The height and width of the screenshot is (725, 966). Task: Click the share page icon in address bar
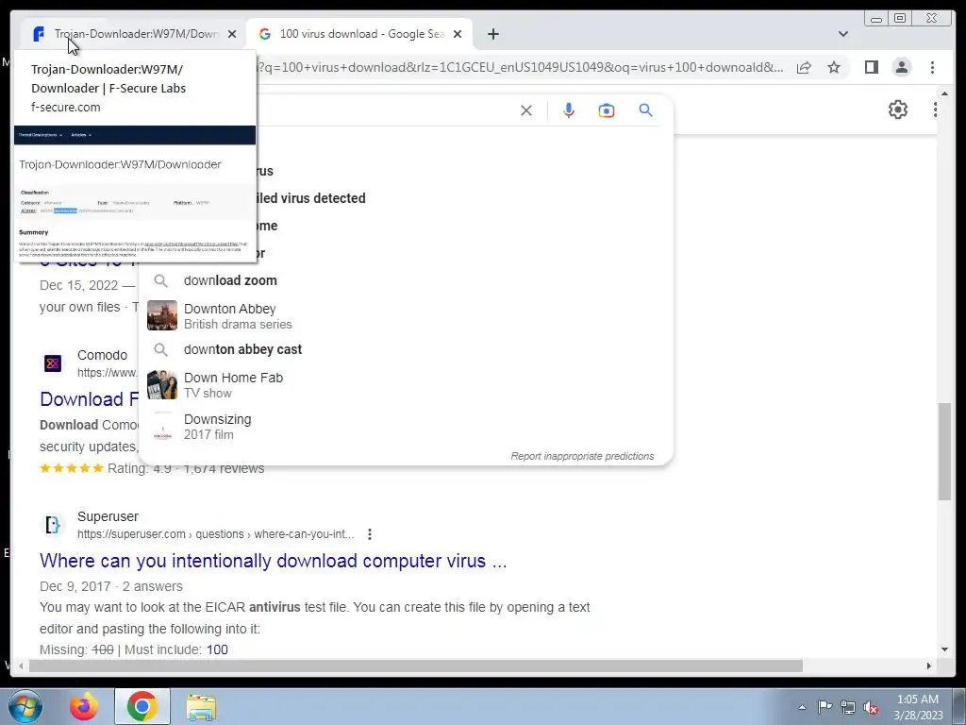pyautogui.click(x=804, y=67)
